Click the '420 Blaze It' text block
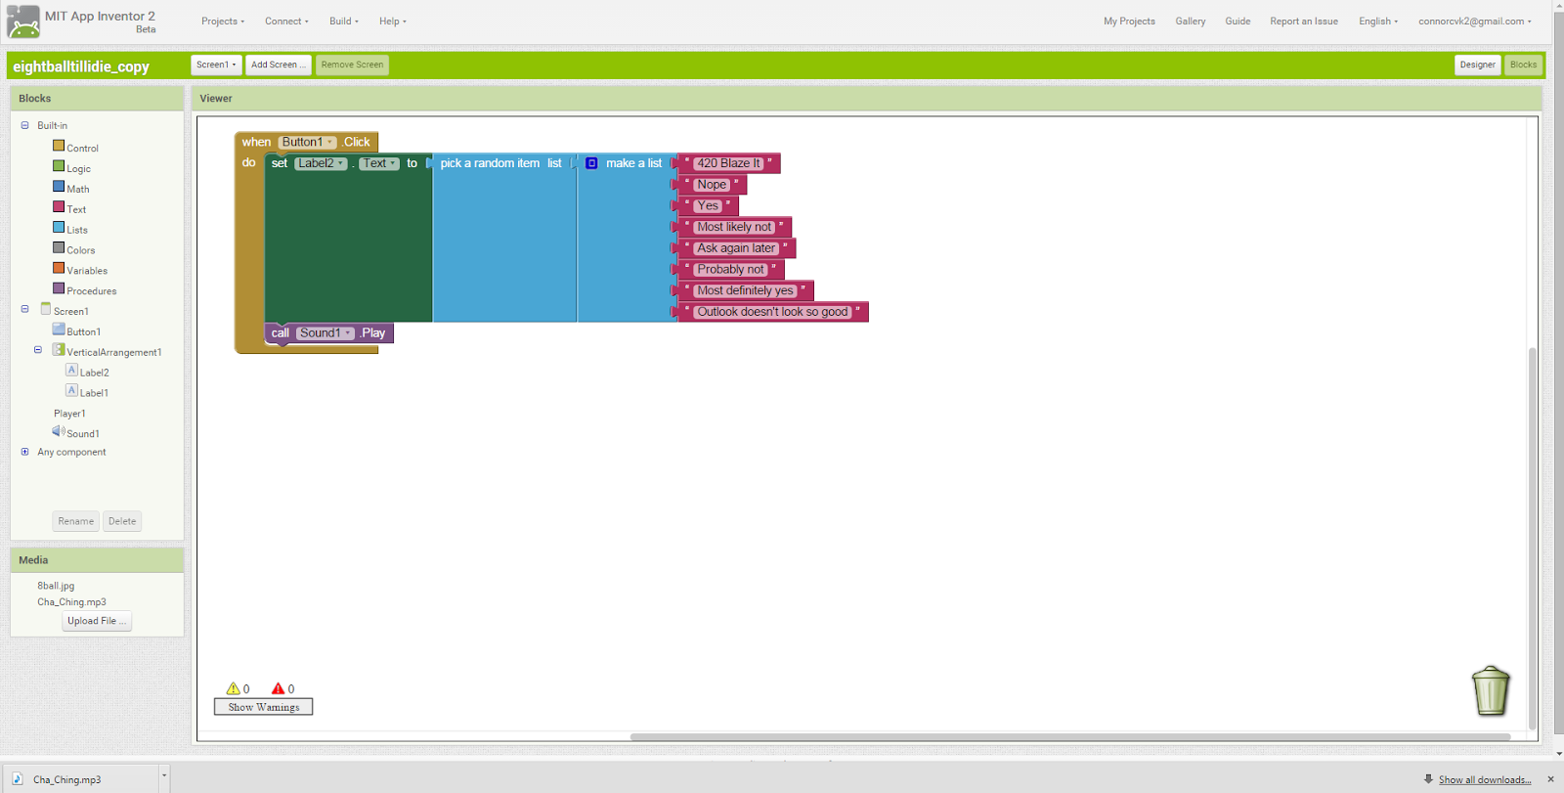This screenshot has height=793, width=1564. (728, 163)
